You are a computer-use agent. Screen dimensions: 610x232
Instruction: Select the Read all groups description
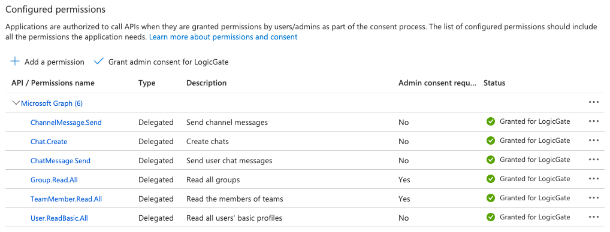click(x=213, y=179)
